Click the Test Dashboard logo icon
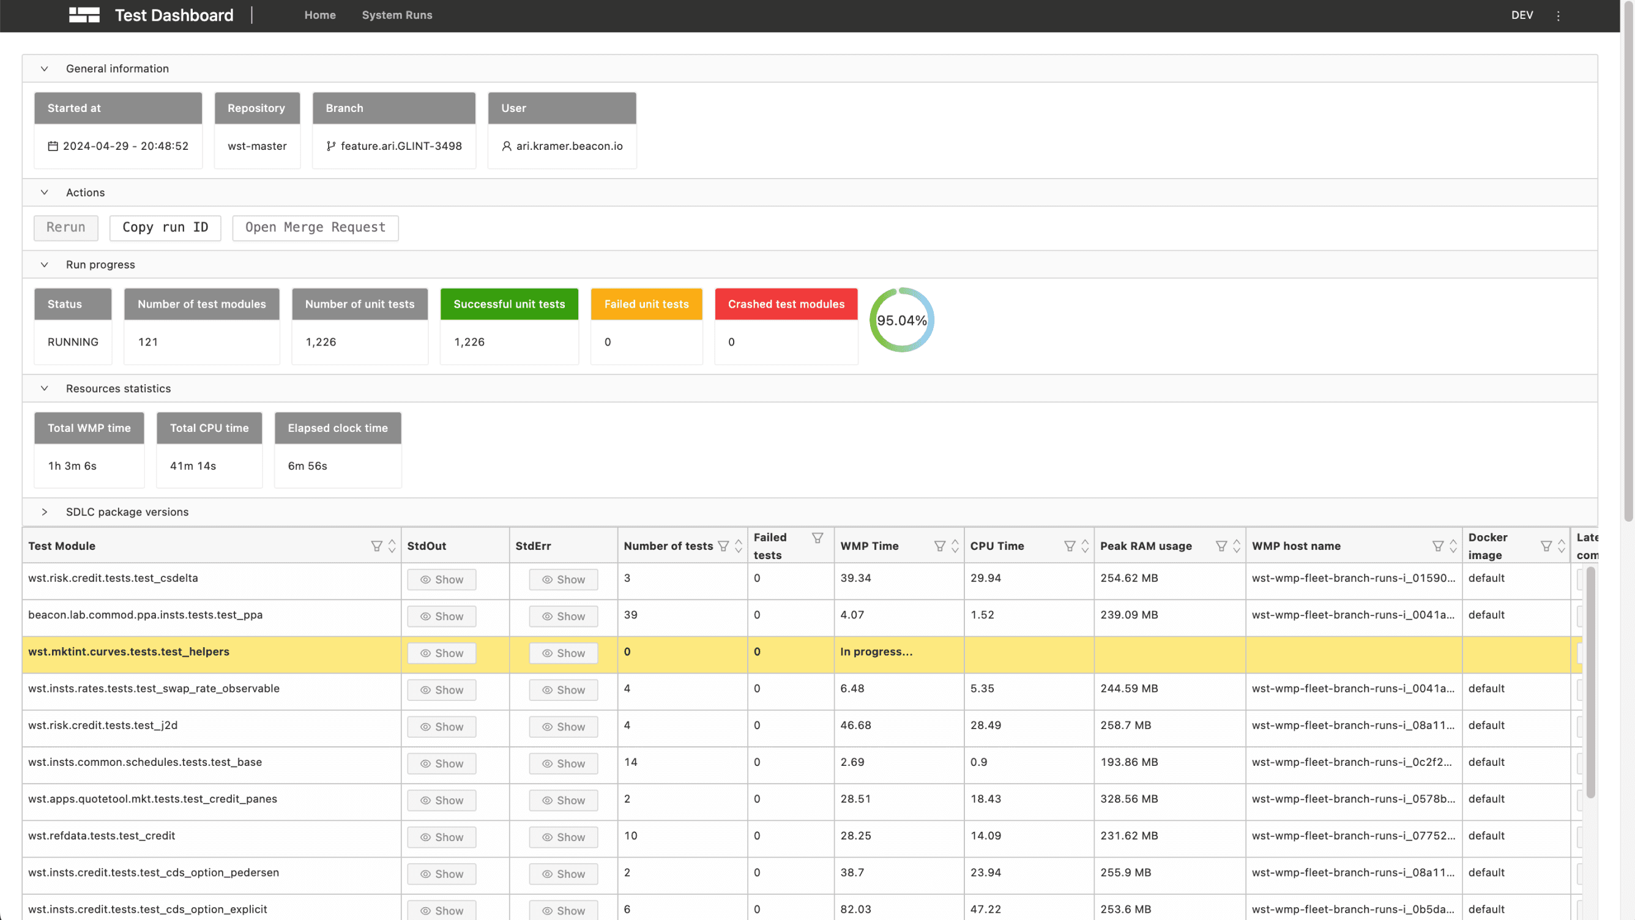The image size is (1635, 920). pos(84,15)
